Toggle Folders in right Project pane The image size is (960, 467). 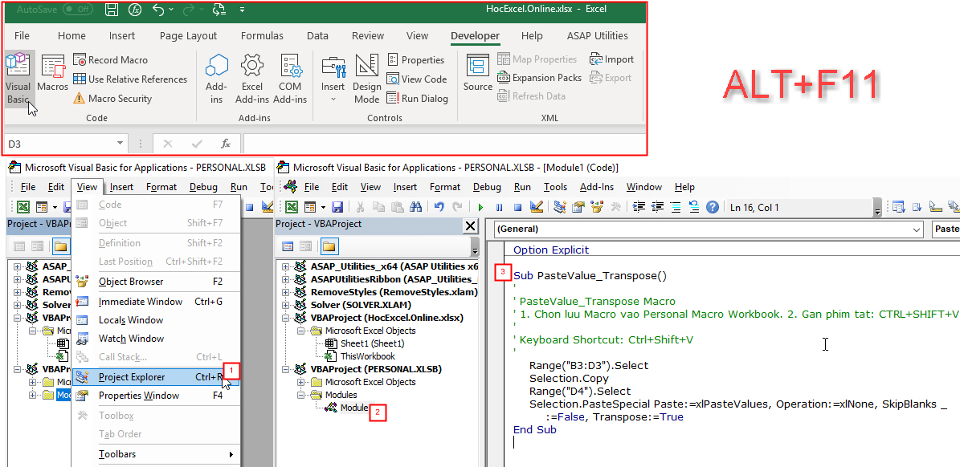click(329, 246)
